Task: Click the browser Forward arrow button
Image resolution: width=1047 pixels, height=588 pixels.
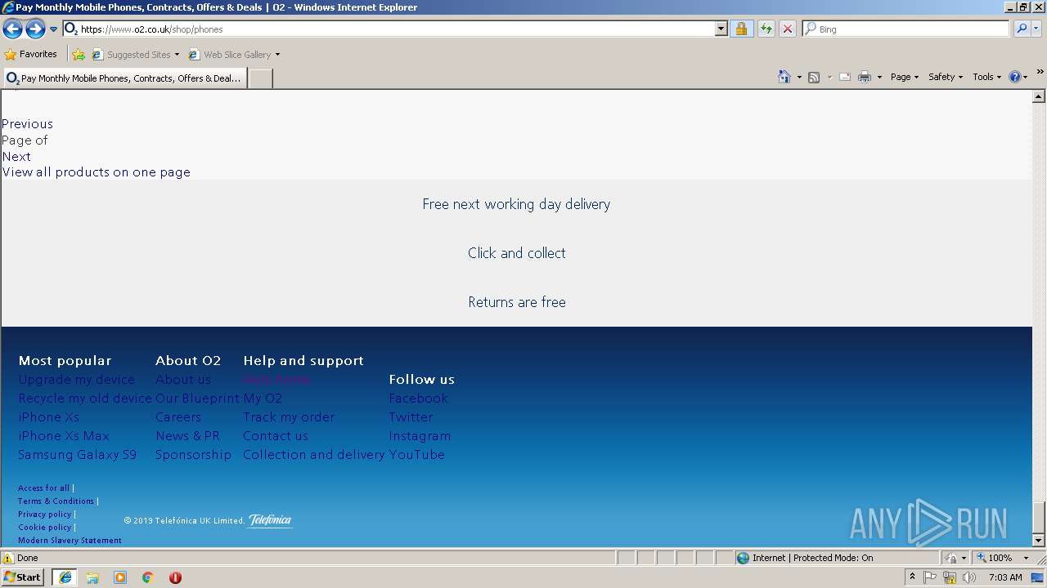Action: [x=35, y=29]
